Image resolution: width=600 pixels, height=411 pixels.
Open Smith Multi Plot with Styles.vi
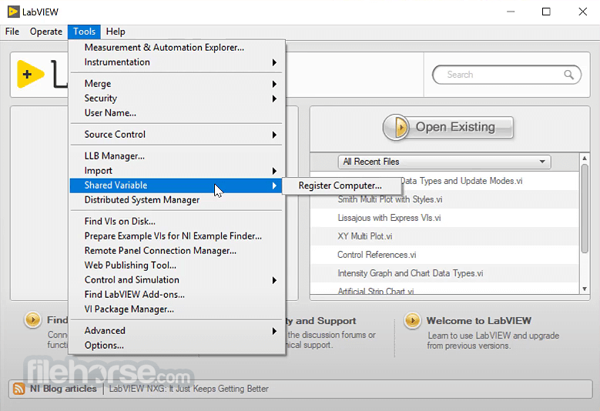point(445,199)
